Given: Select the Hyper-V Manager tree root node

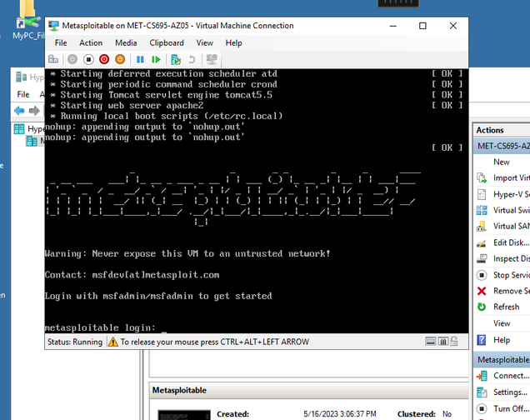Looking at the screenshot, I should [33, 129].
